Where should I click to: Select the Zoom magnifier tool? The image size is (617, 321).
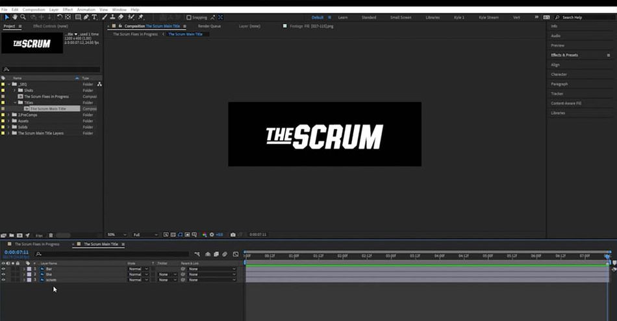coord(23,18)
